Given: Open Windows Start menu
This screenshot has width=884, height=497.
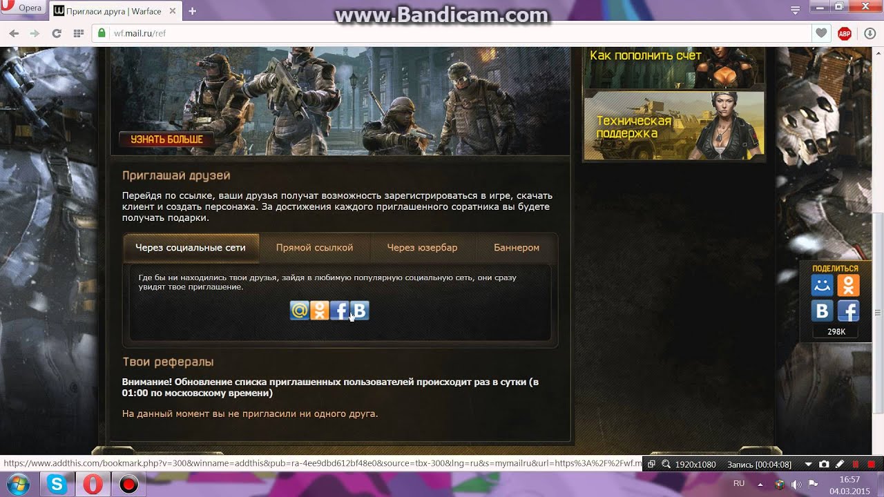Looking at the screenshot, I should 19,485.
